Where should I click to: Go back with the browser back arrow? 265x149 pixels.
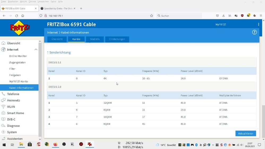[4, 16]
